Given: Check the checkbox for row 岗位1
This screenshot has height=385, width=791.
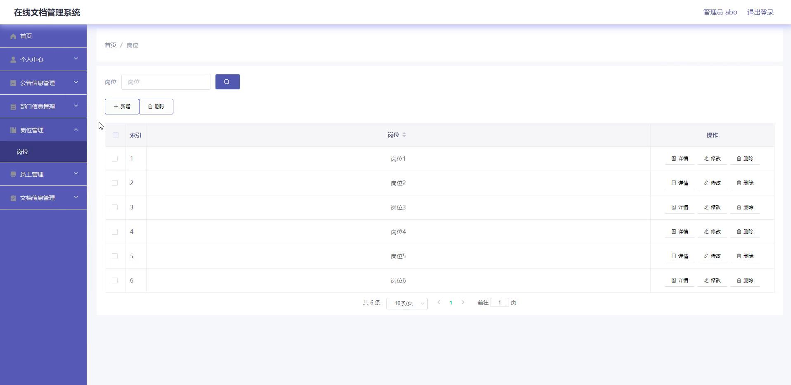Looking at the screenshot, I should (x=115, y=159).
